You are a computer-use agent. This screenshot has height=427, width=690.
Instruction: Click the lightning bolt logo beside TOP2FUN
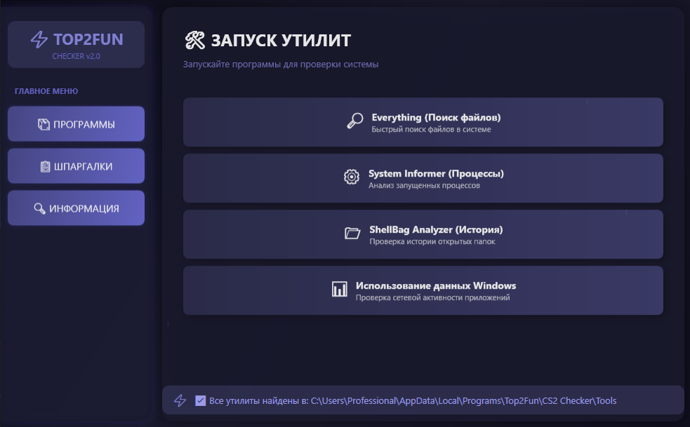[39, 39]
